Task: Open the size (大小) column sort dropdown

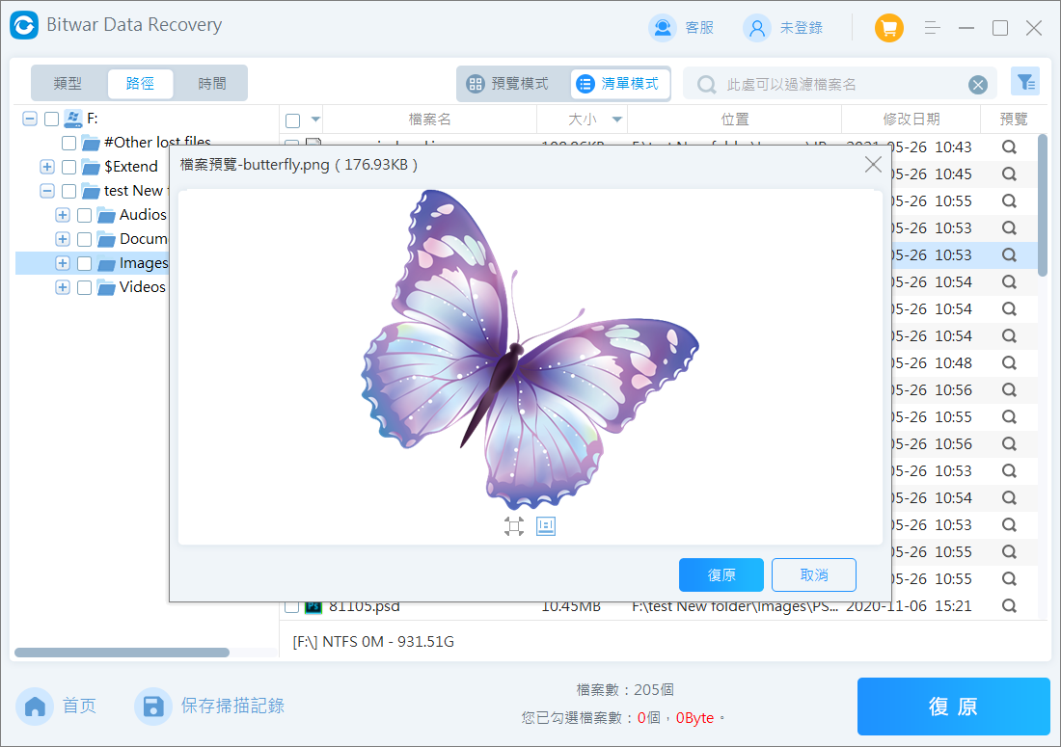Action: click(x=616, y=120)
